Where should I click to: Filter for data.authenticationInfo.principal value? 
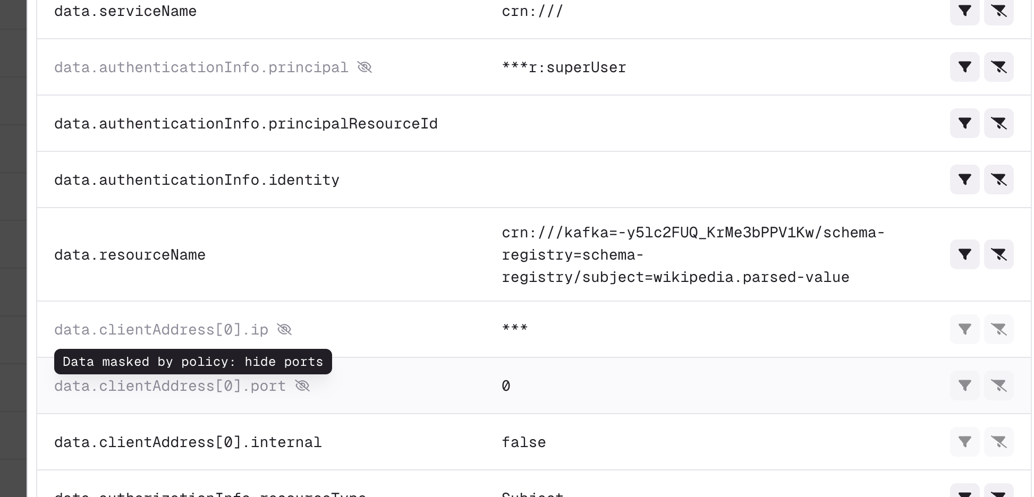964,67
